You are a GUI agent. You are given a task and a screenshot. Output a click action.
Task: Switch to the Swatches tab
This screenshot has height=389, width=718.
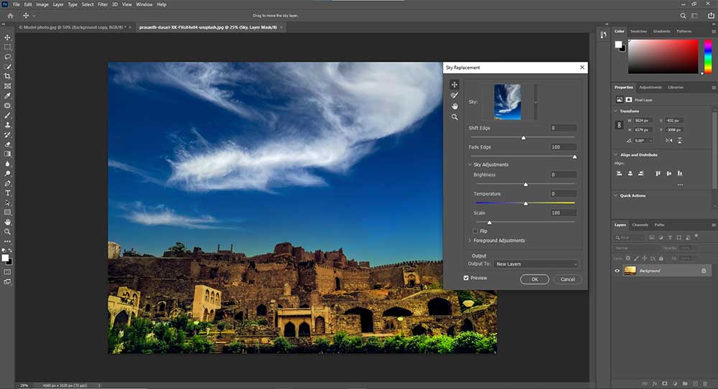(638, 31)
